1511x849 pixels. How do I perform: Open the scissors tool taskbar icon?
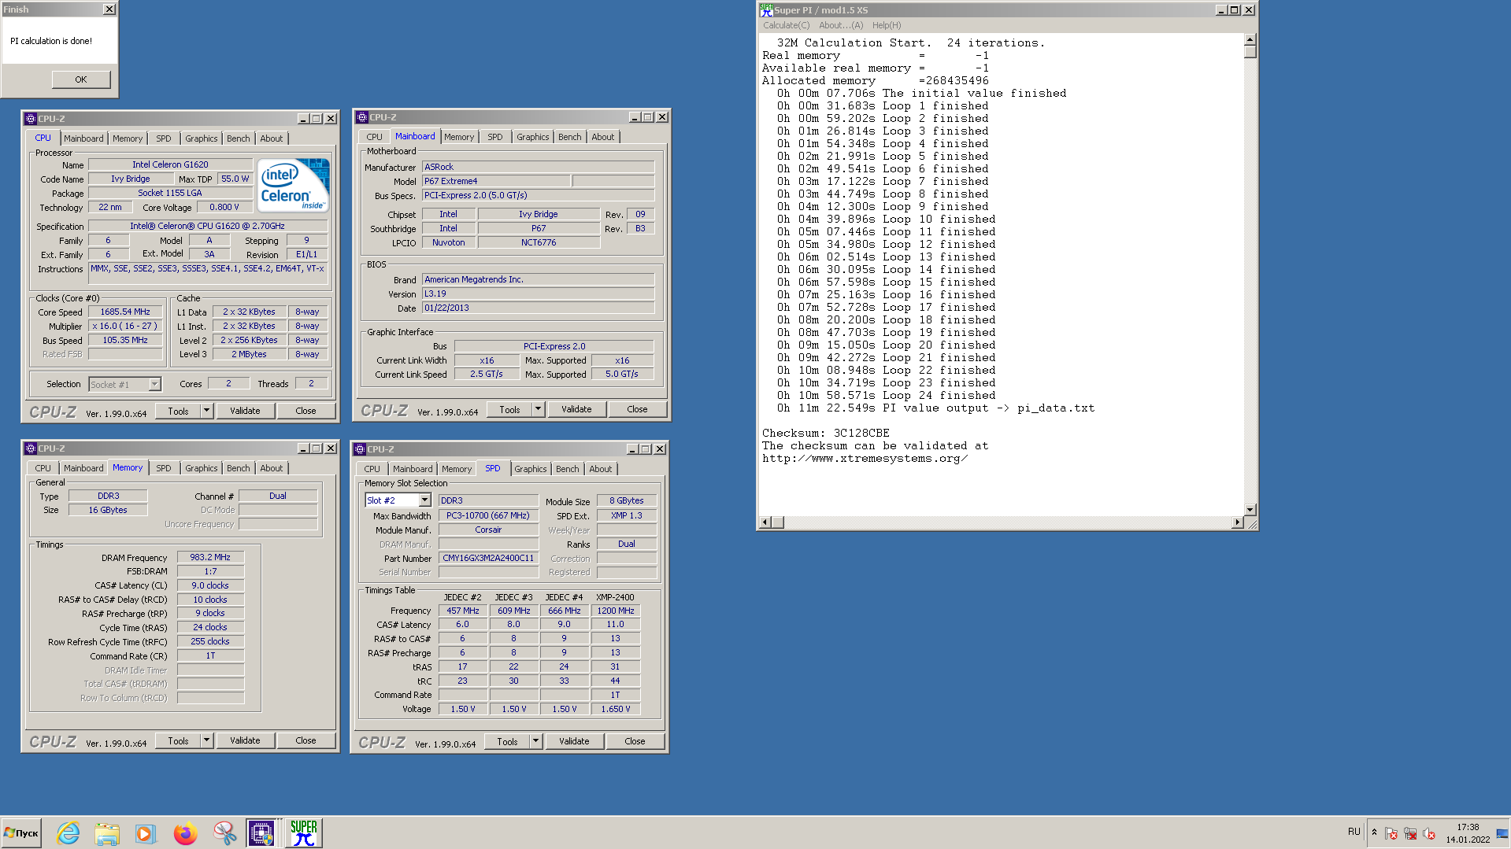tap(224, 832)
